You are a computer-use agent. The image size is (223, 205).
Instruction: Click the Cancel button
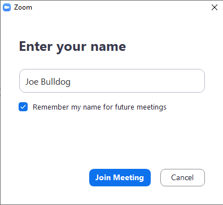click(x=182, y=177)
